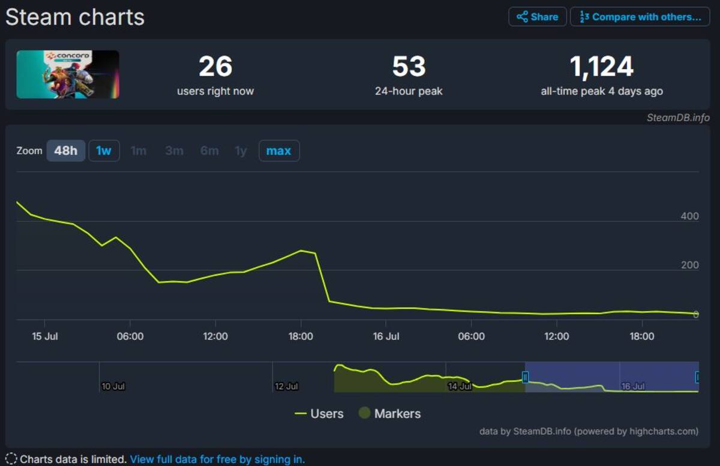This screenshot has height=466, width=720.
Task: Grab the left navigator range handle
Action: click(525, 377)
